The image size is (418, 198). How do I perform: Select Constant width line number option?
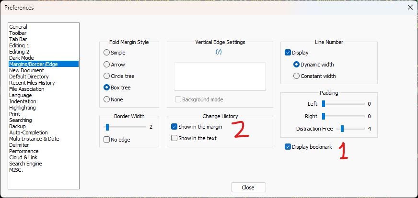[x=297, y=76]
